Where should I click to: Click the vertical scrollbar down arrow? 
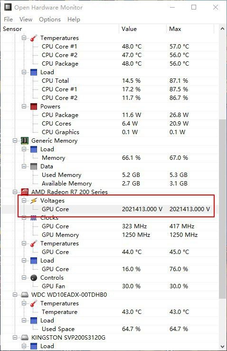[223, 347]
